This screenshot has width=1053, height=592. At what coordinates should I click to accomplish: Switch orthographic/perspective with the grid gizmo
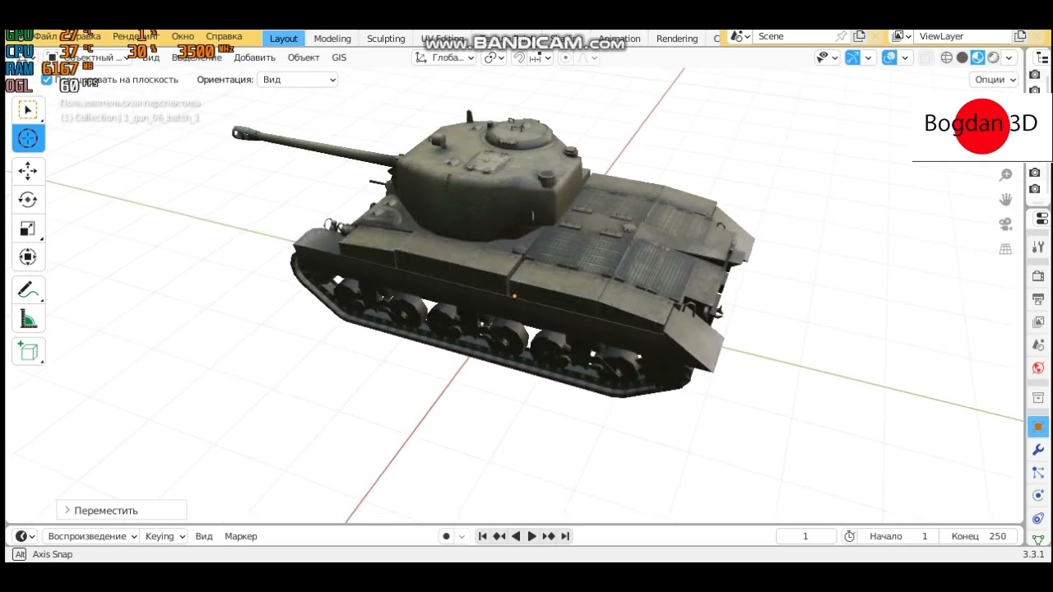(x=1005, y=249)
